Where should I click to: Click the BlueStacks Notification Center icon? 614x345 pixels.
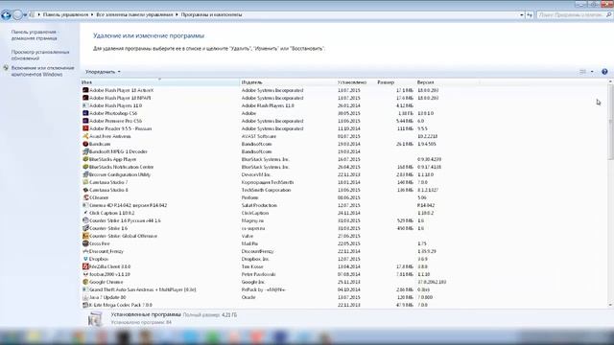(85, 167)
